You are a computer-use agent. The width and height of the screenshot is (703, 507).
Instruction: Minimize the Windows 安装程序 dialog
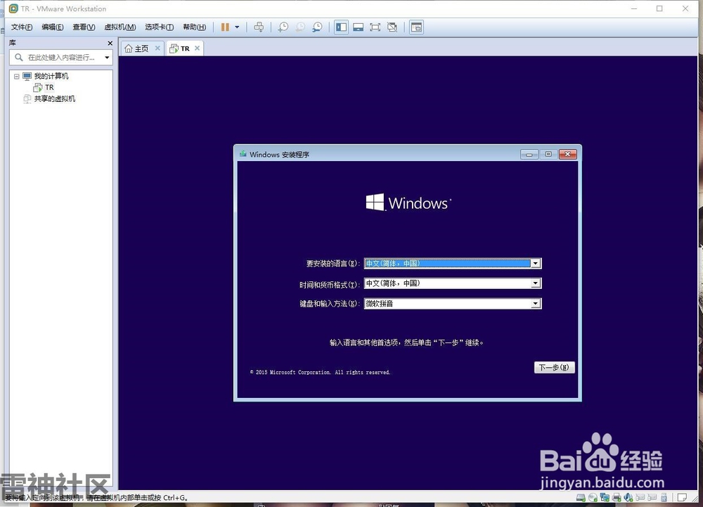coord(529,154)
